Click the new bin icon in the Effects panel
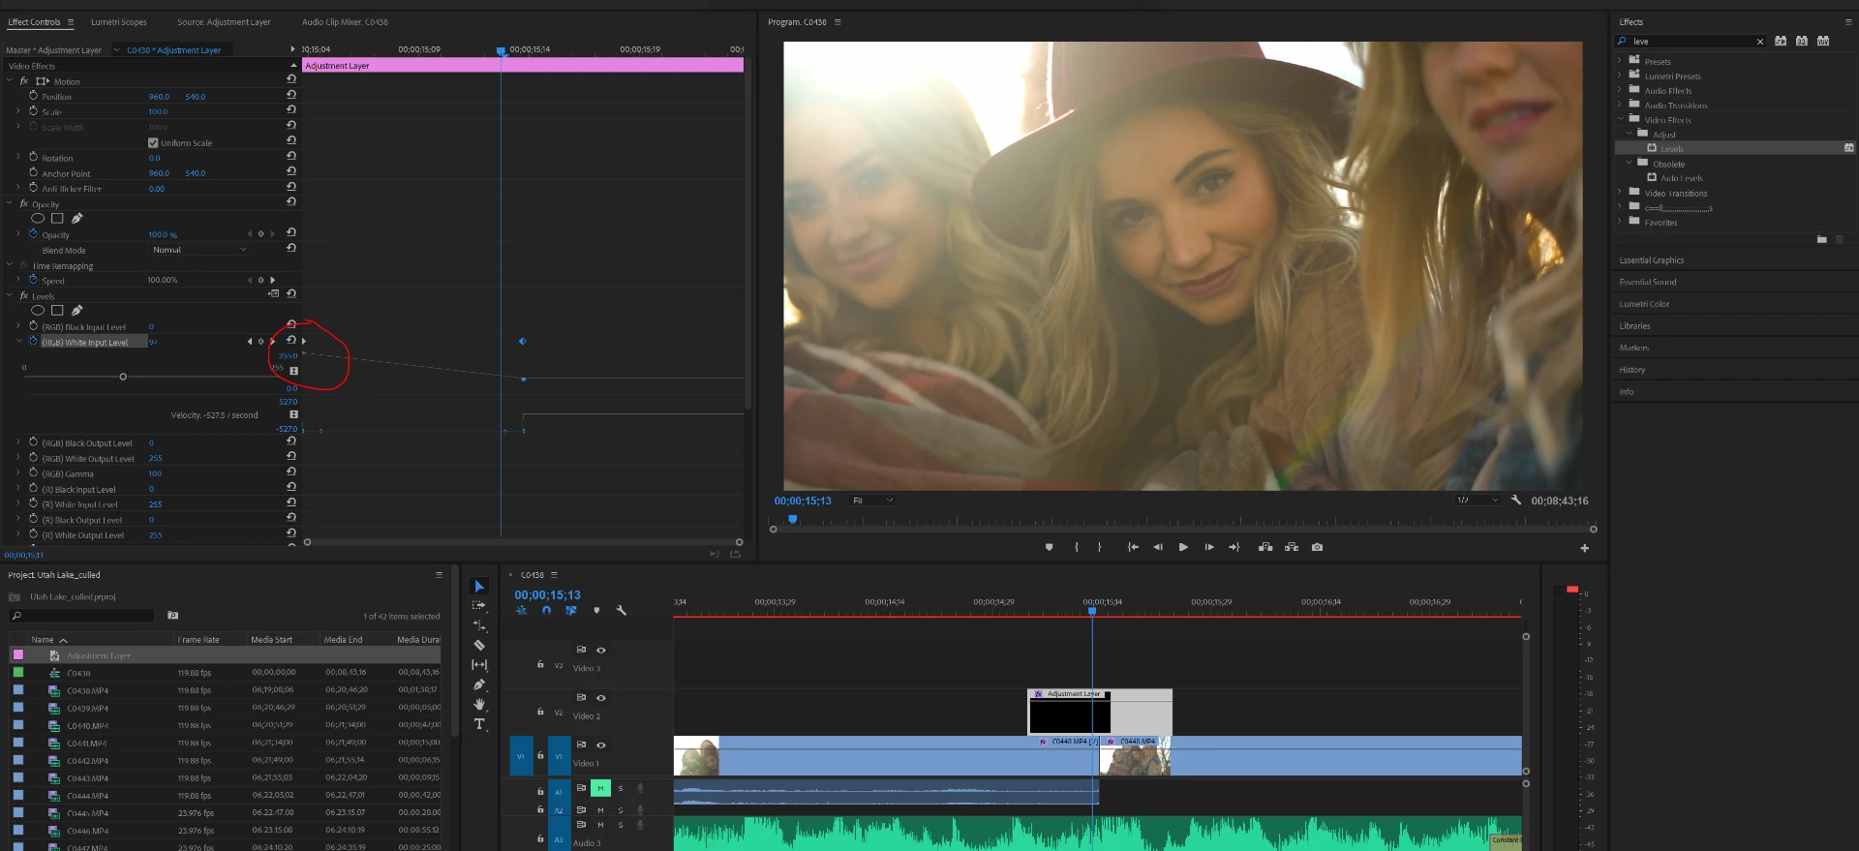 point(1822,239)
